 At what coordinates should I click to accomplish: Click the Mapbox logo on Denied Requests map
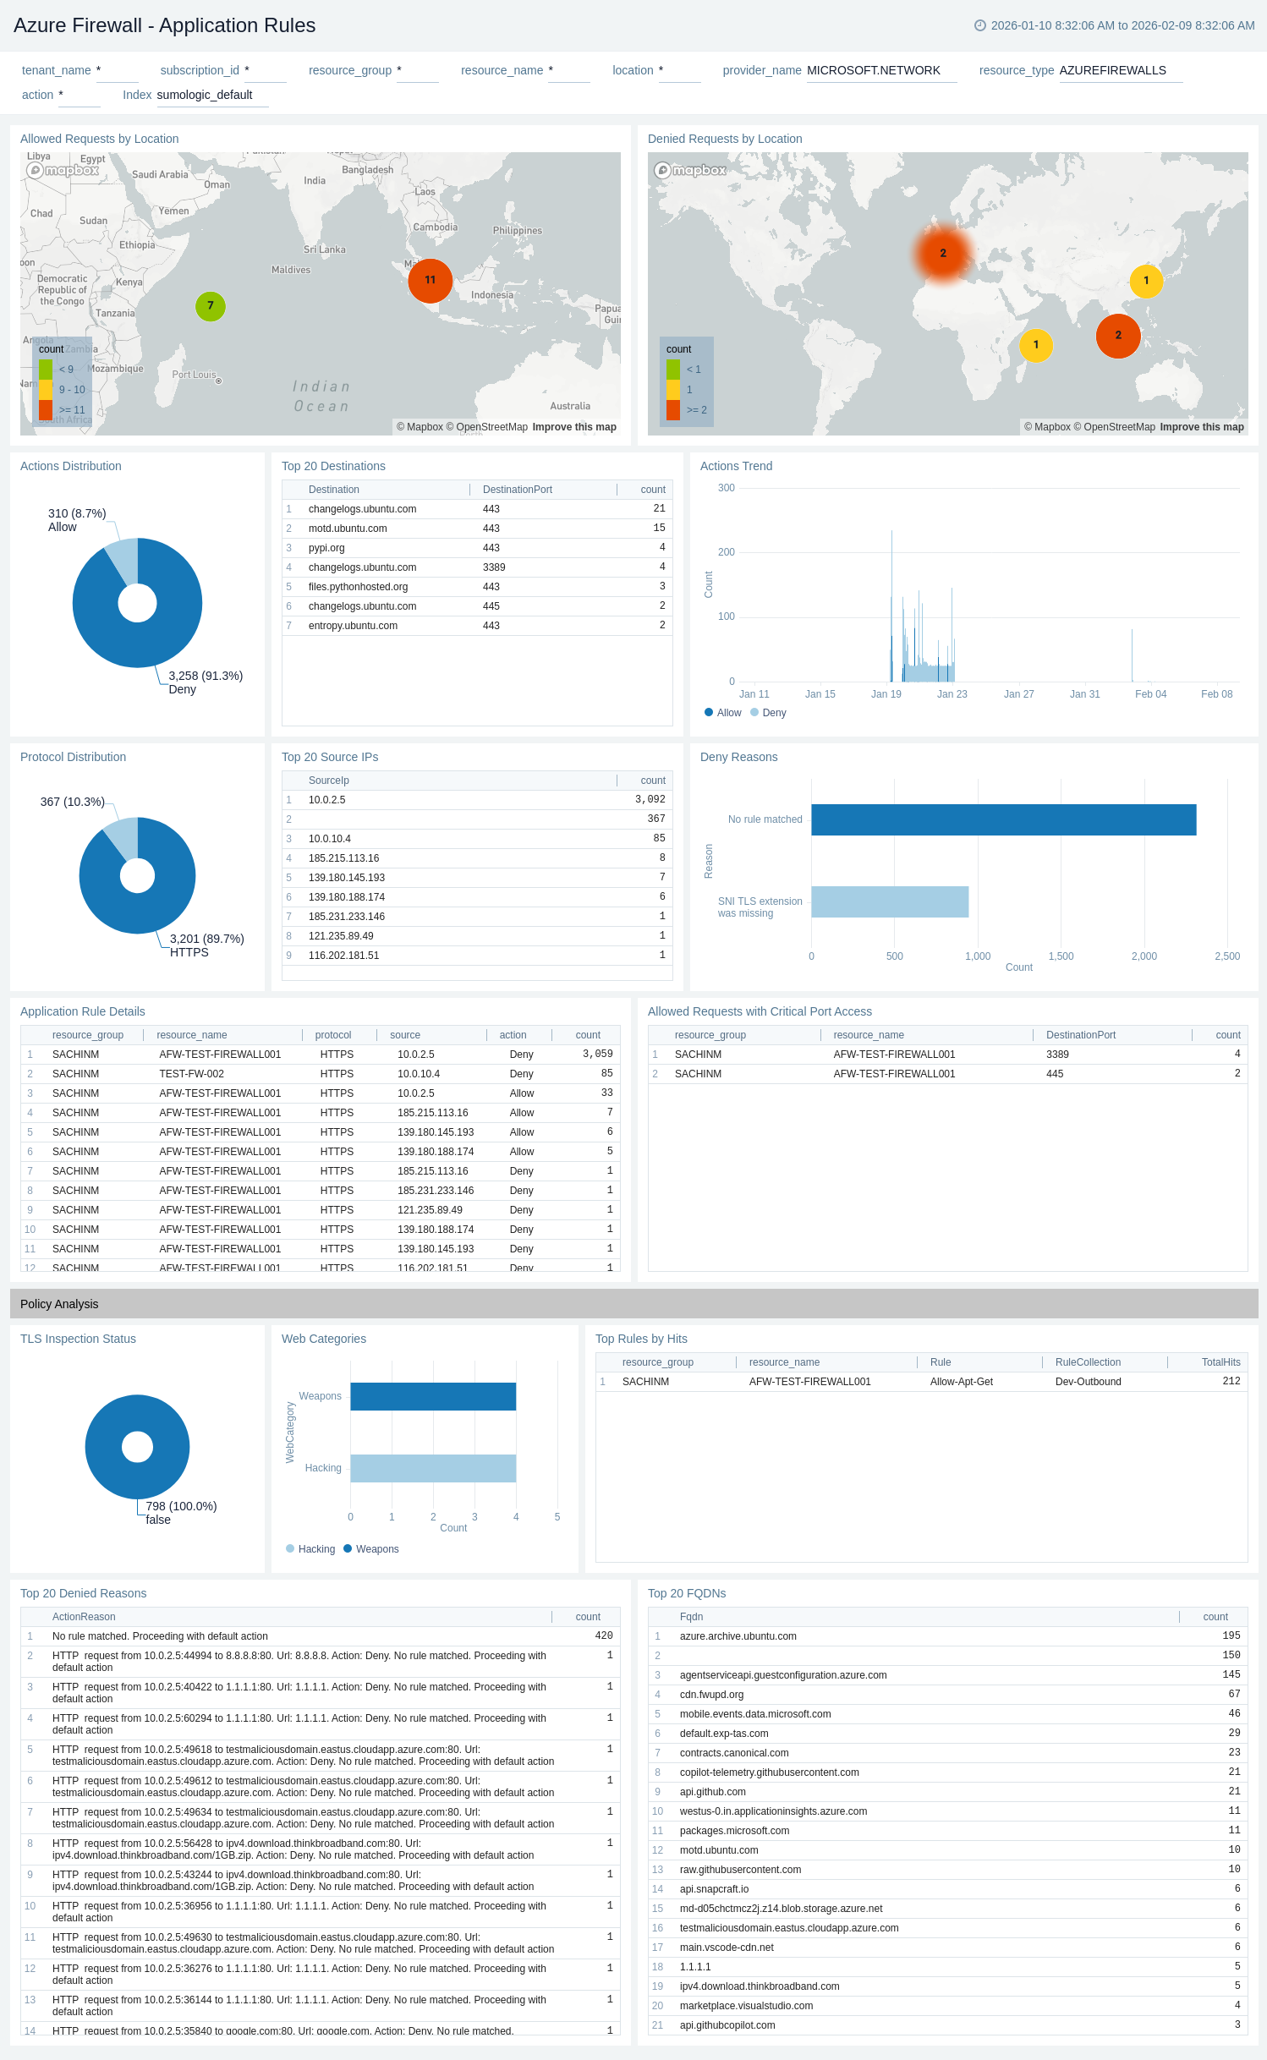point(691,170)
